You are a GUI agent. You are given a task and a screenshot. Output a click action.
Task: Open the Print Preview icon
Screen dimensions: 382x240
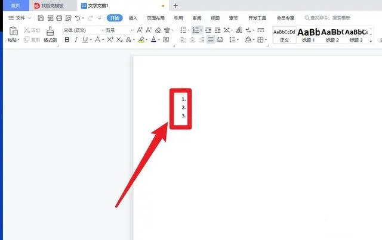click(69, 18)
